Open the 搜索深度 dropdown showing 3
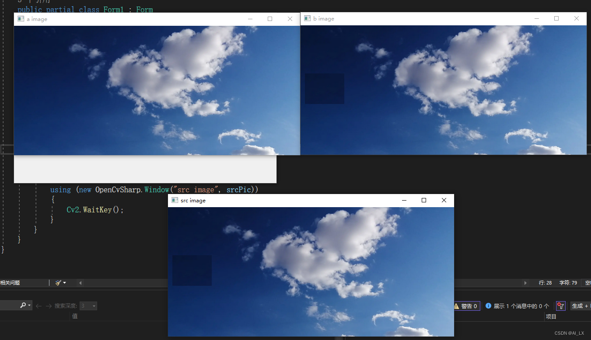 [88, 306]
